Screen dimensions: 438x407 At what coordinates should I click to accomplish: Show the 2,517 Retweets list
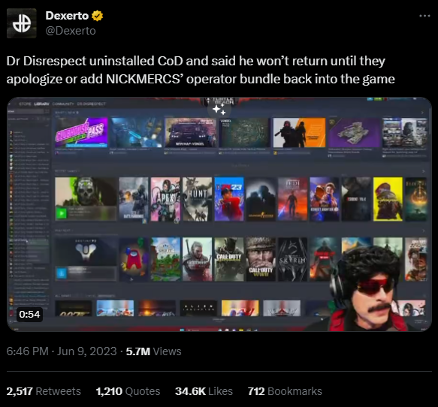[44, 391]
